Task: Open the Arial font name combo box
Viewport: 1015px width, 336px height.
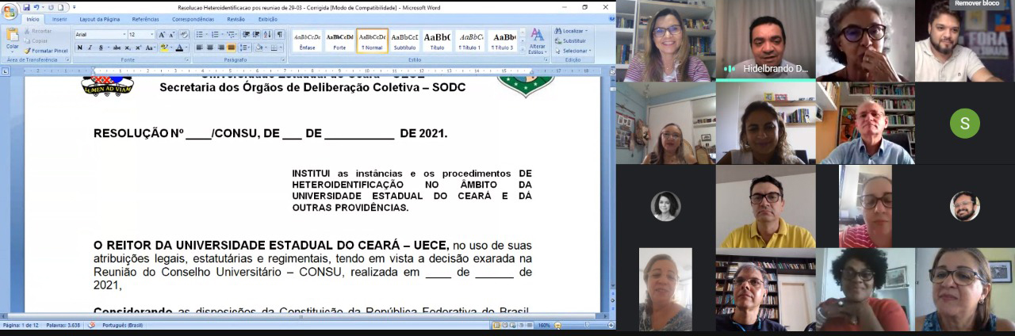Action: click(x=101, y=35)
